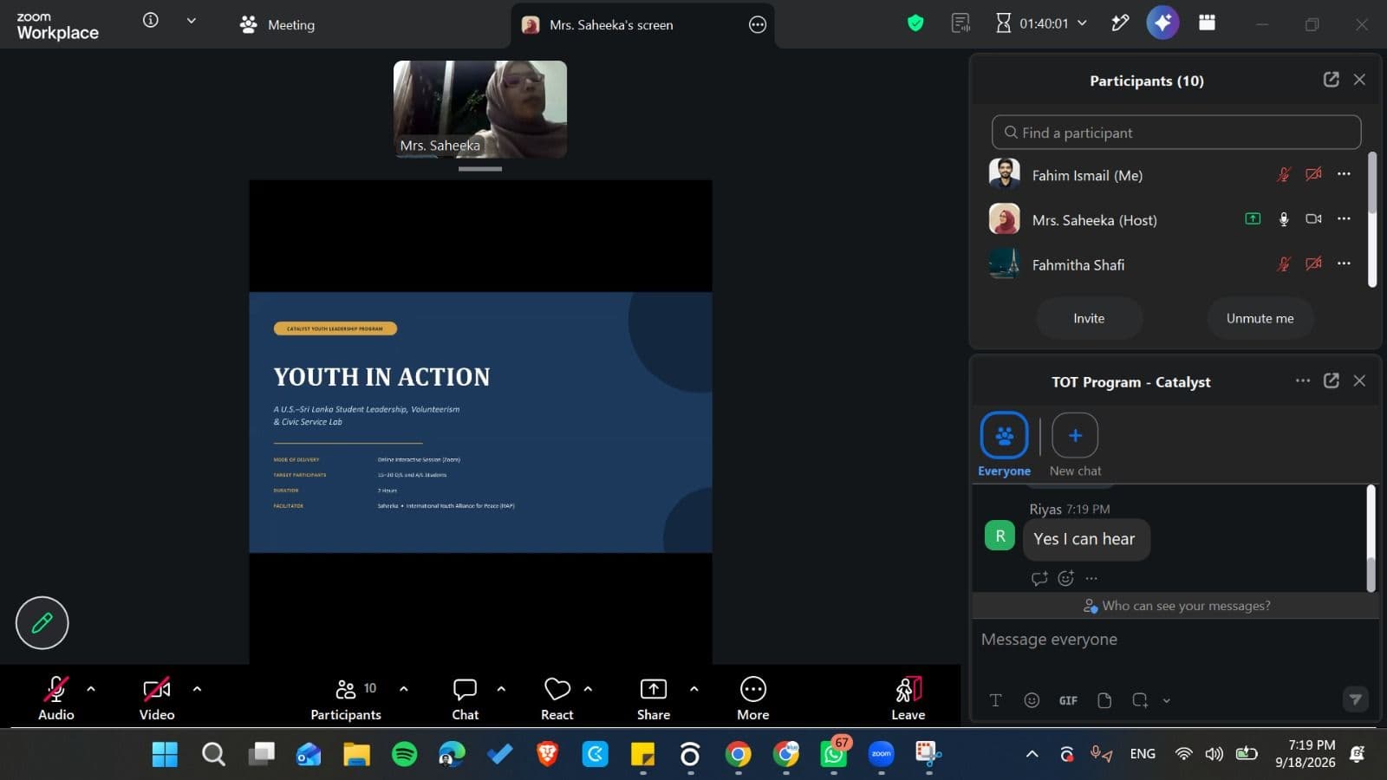The image size is (1387, 780).
Task: Insert a GIF in chat
Action: pyautogui.click(x=1068, y=700)
